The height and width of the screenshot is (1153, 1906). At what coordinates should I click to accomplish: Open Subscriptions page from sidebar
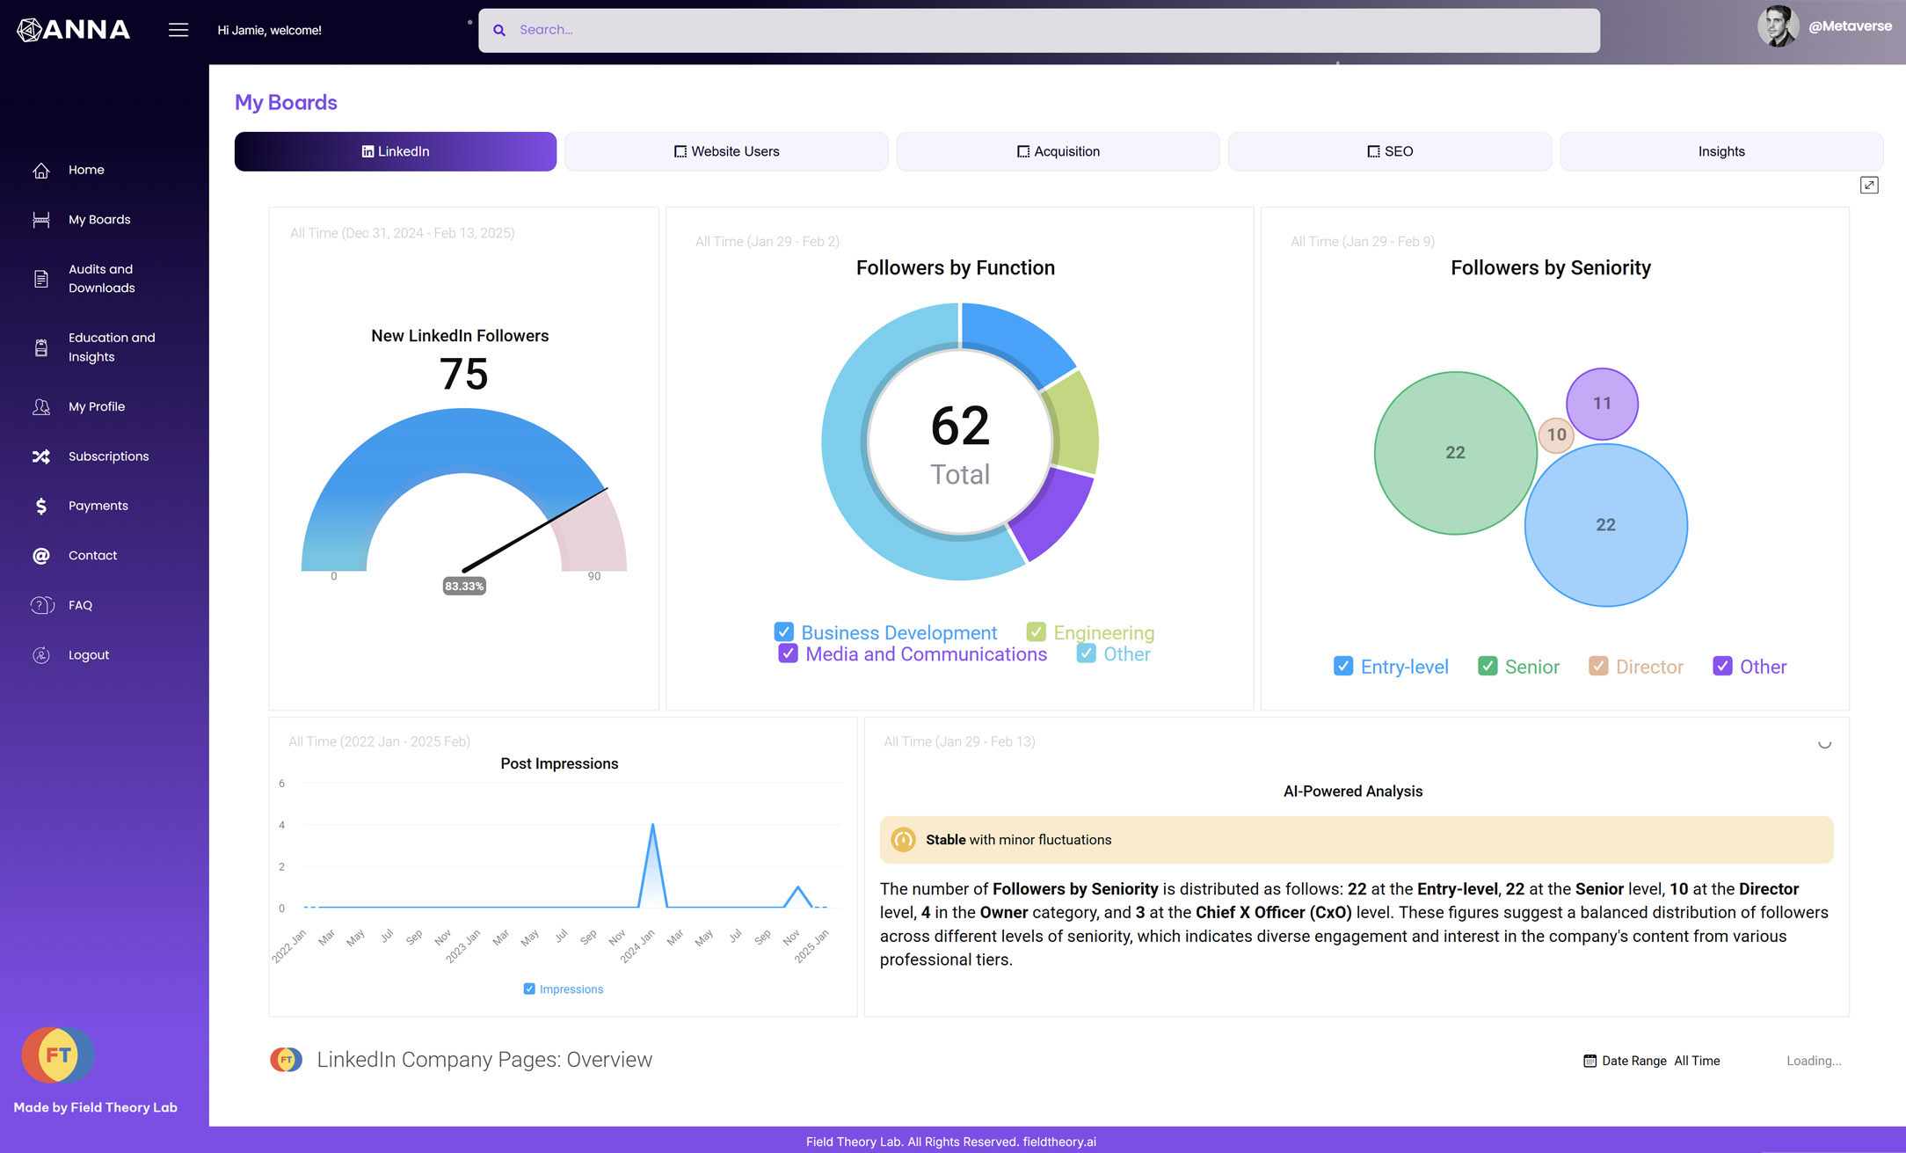[x=109, y=456]
